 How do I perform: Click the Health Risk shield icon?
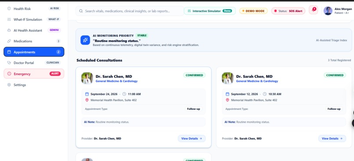pos(9,9)
